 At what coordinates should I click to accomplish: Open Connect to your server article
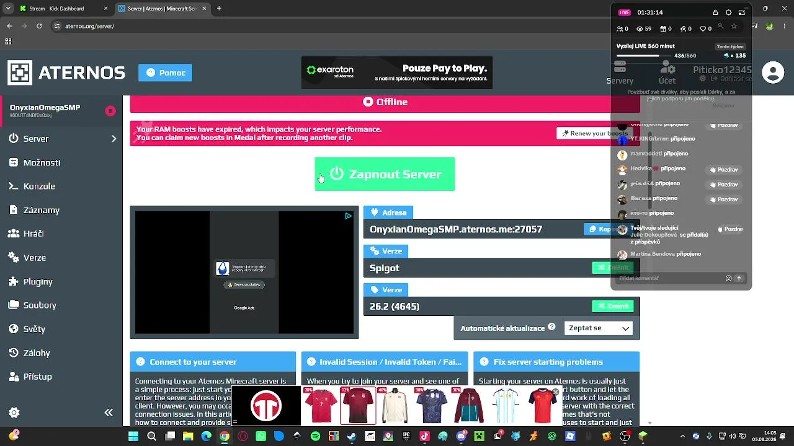(x=213, y=362)
